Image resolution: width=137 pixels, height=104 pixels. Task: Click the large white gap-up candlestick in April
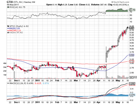click(x=106, y=57)
